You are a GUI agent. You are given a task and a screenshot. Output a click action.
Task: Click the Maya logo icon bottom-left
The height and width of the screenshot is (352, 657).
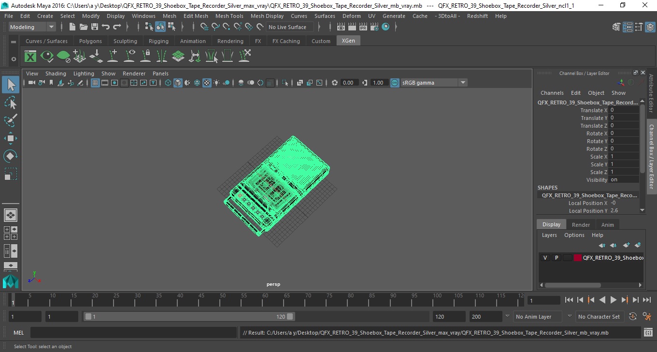pos(11,281)
